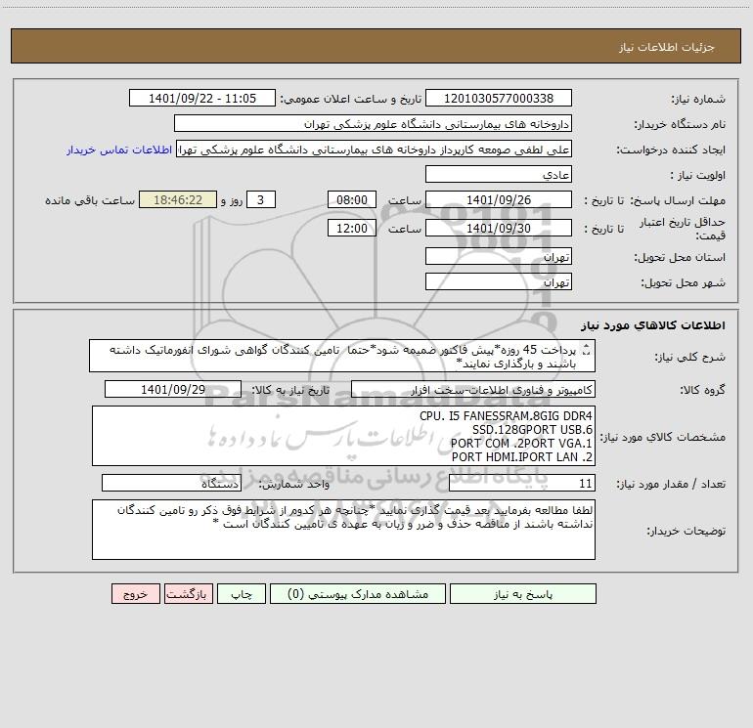Click the need date field 1401/09/29
Image resolution: width=753 pixels, height=728 pixels.
pos(173,389)
